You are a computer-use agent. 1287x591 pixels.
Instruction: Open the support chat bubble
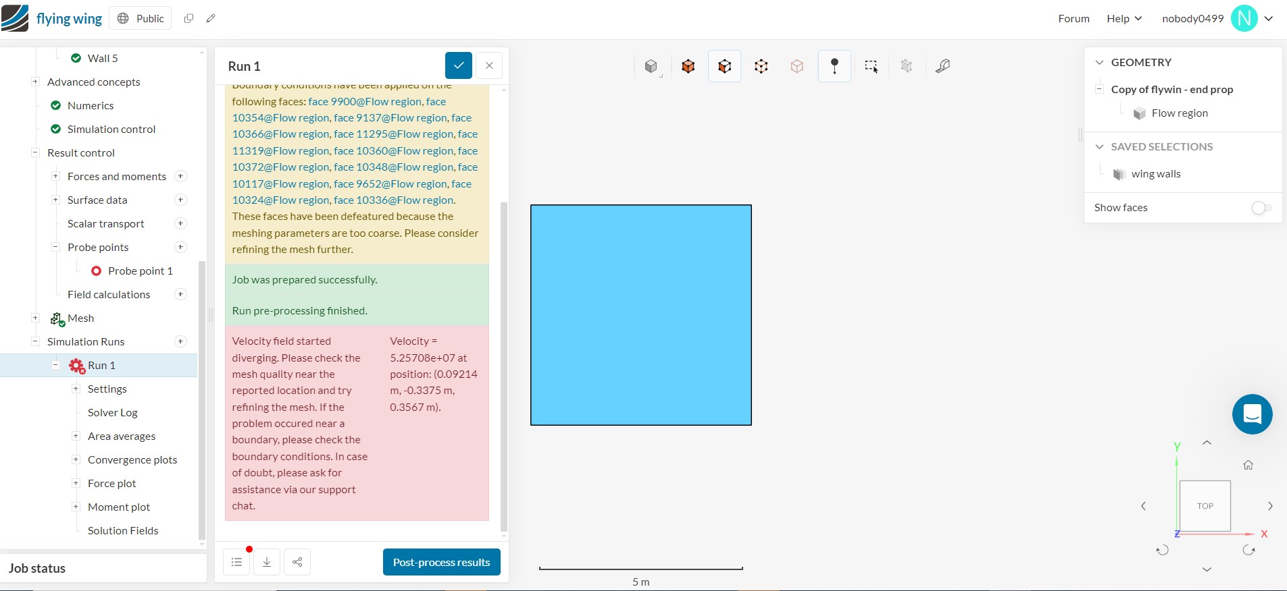click(x=1252, y=414)
